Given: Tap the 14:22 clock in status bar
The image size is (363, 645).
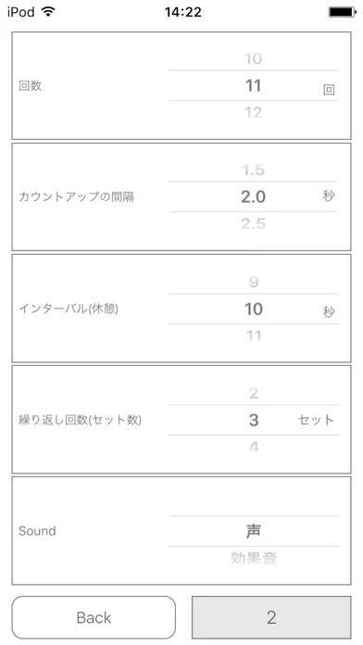Looking at the screenshot, I should (183, 12).
